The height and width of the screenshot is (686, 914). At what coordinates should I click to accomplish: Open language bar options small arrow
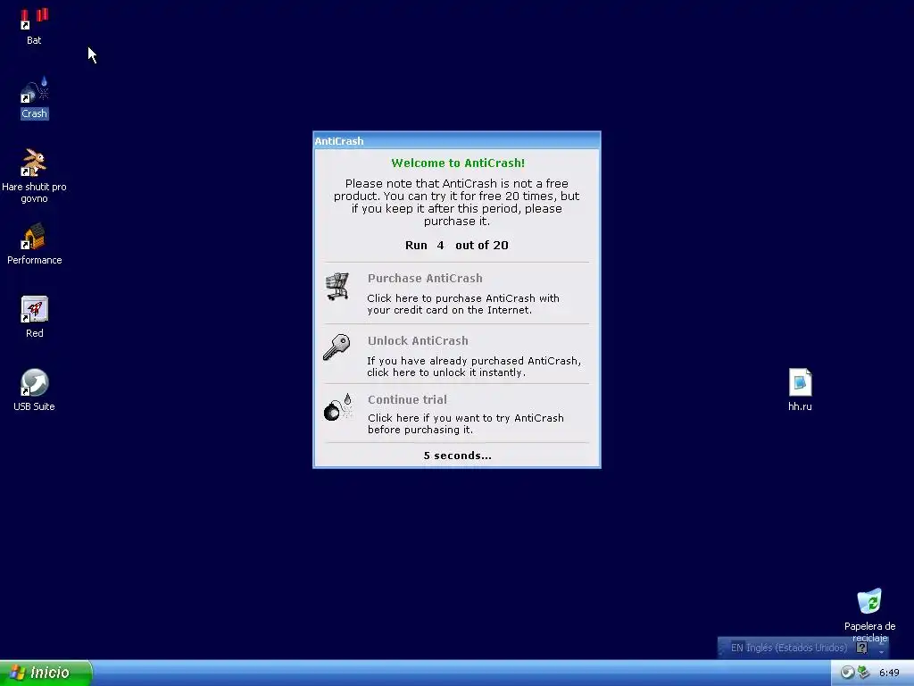click(x=881, y=651)
